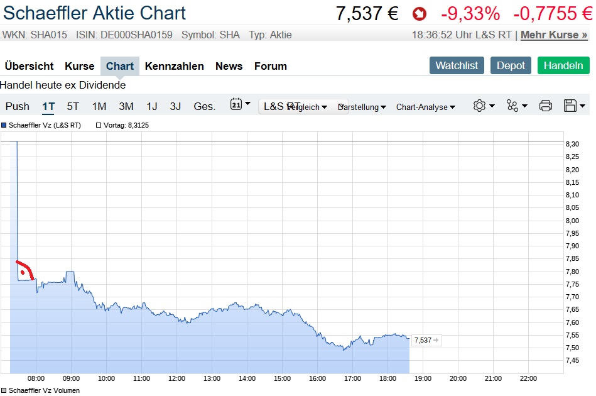Click the arrow on the 7,537 price tag

tap(436, 340)
